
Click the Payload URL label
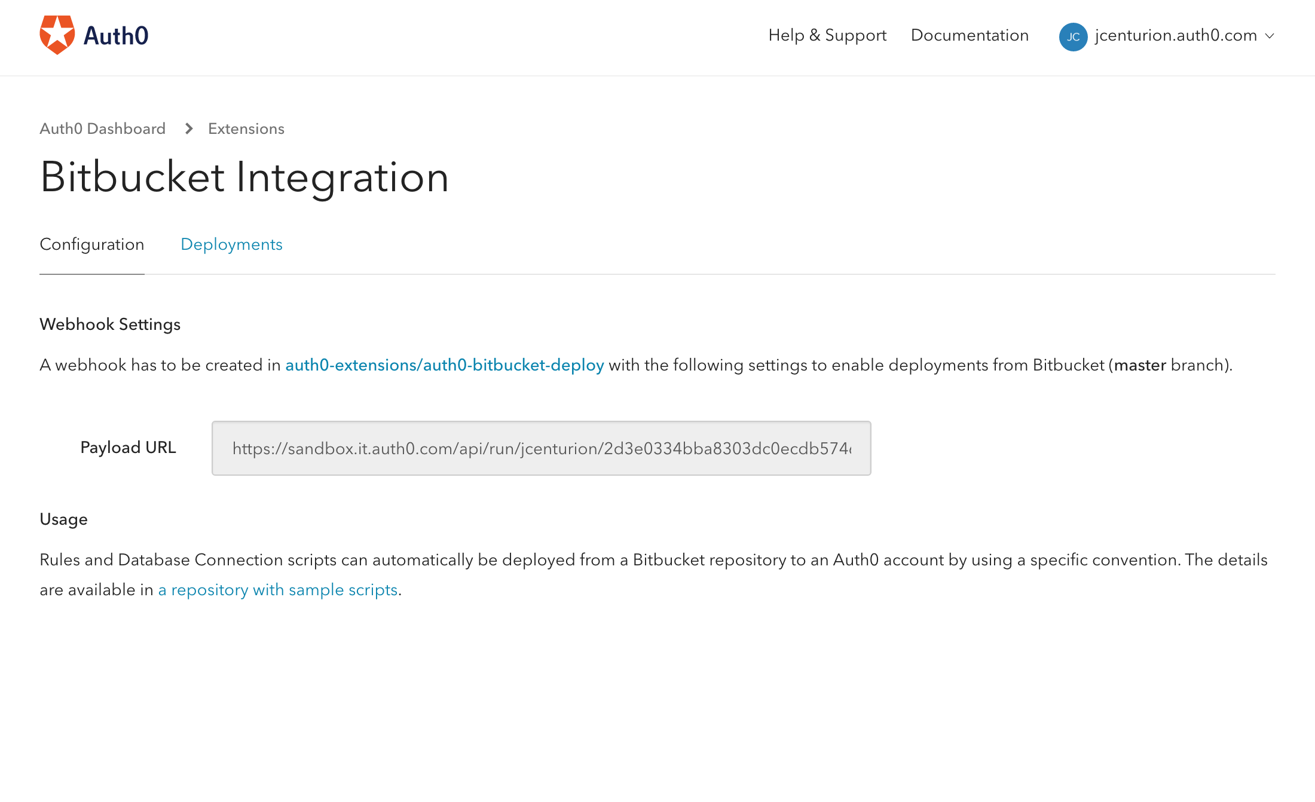(128, 448)
